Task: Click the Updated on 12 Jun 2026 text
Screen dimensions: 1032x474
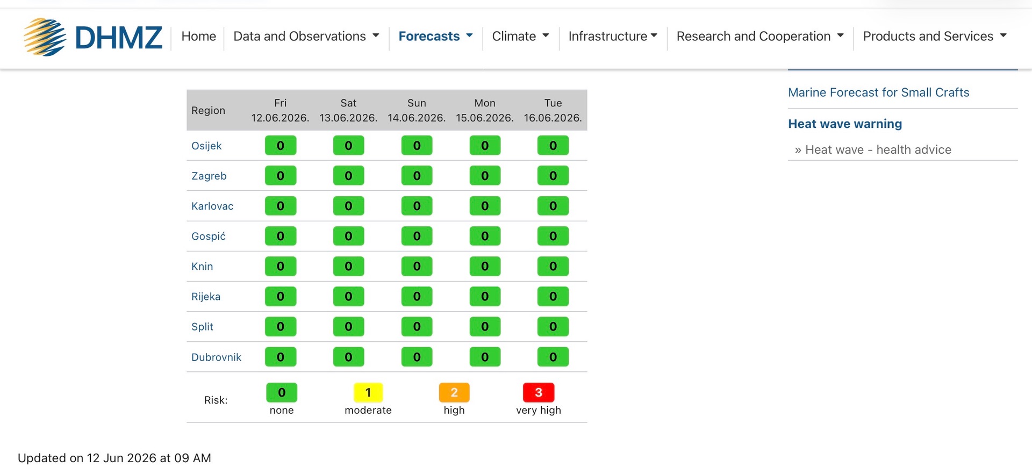Action: point(114,458)
